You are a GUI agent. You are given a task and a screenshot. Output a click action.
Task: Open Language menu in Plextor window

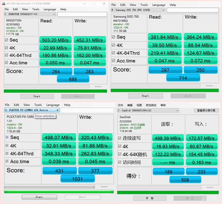53,105
